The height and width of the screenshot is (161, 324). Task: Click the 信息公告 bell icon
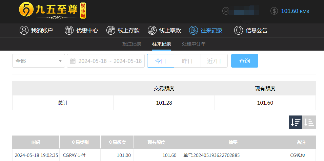[x=239, y=30]
